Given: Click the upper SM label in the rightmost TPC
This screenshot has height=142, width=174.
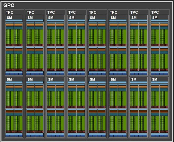Looking at the screenshot, I should pos(155,18).
